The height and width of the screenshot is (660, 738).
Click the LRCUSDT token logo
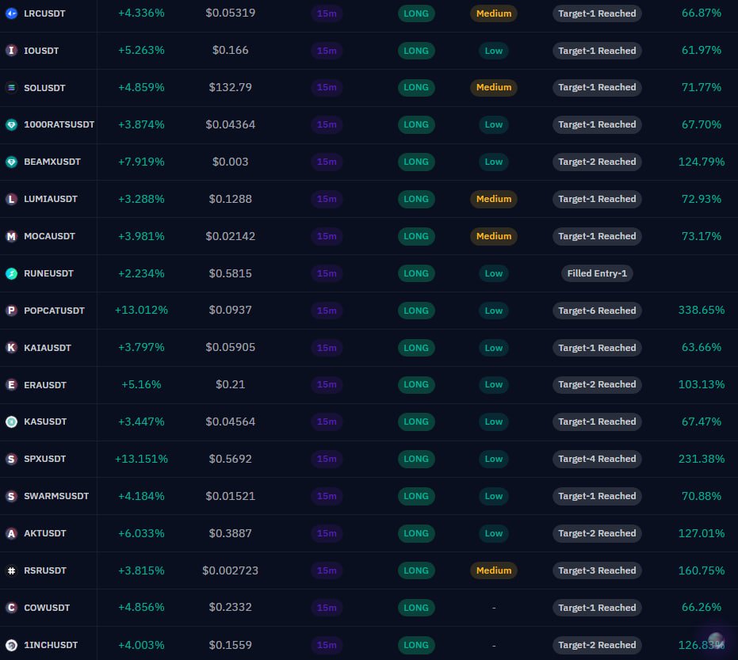pos(11,13)
